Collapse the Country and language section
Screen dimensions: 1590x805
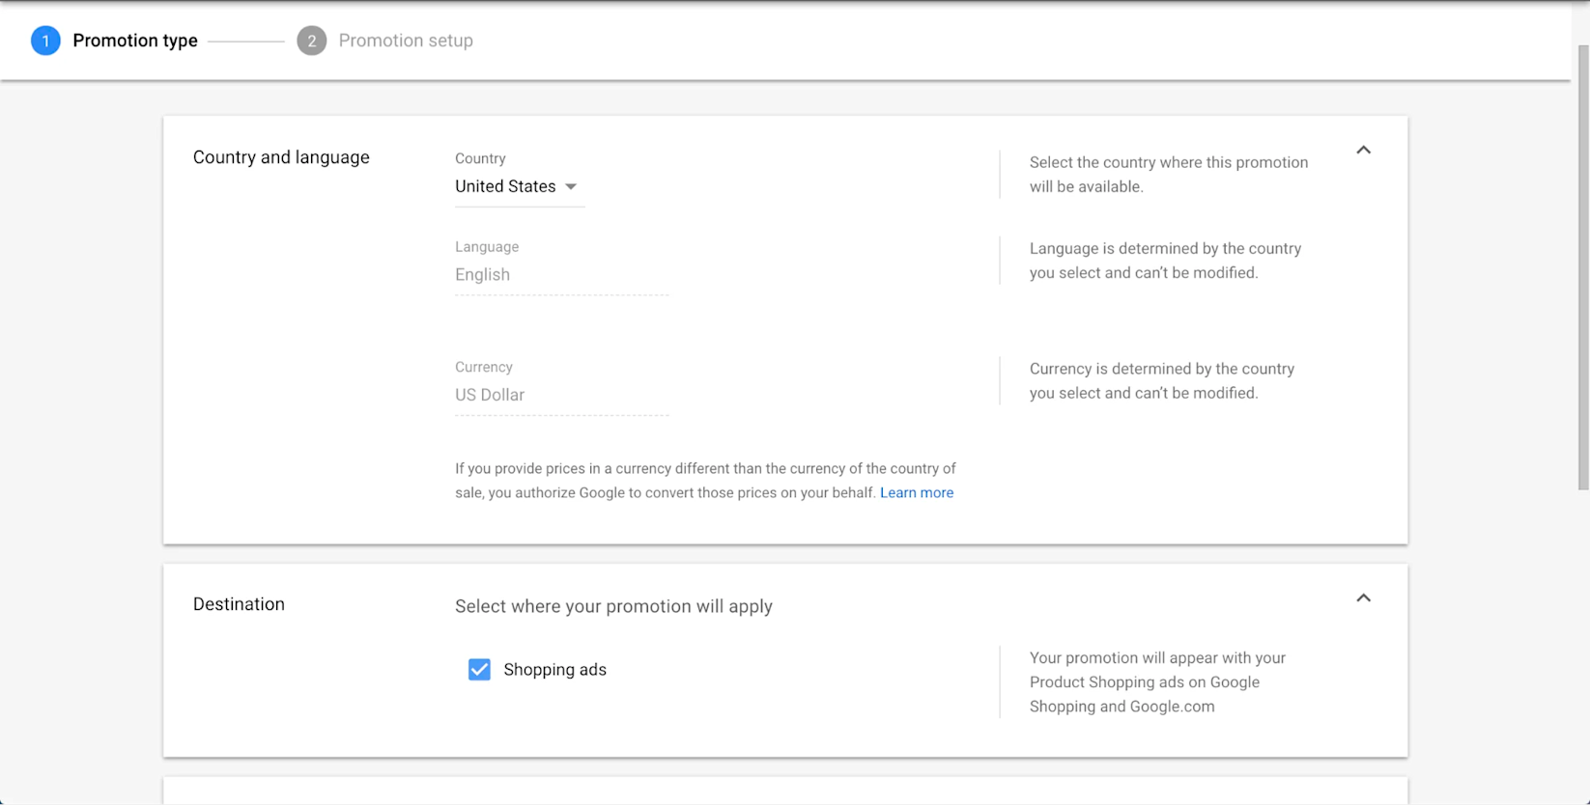click(1363, 151)
